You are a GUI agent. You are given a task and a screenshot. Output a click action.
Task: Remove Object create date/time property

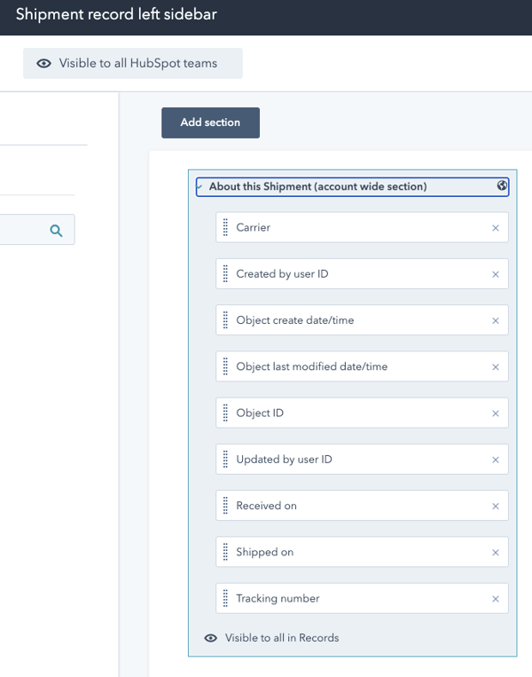click(496, 321)
